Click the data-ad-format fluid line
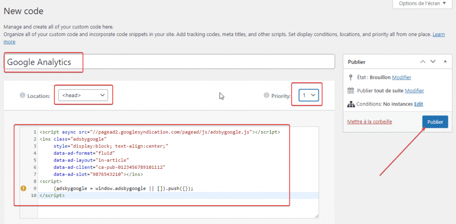 [84, 153]
